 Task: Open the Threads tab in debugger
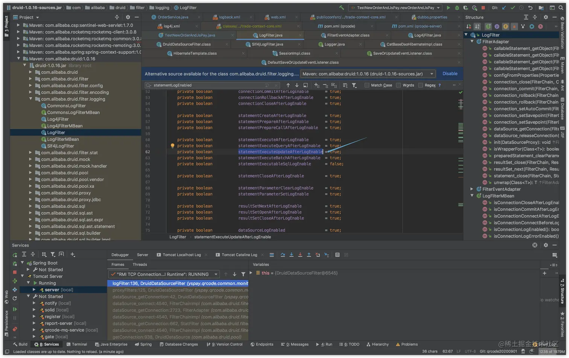[140, 265]
